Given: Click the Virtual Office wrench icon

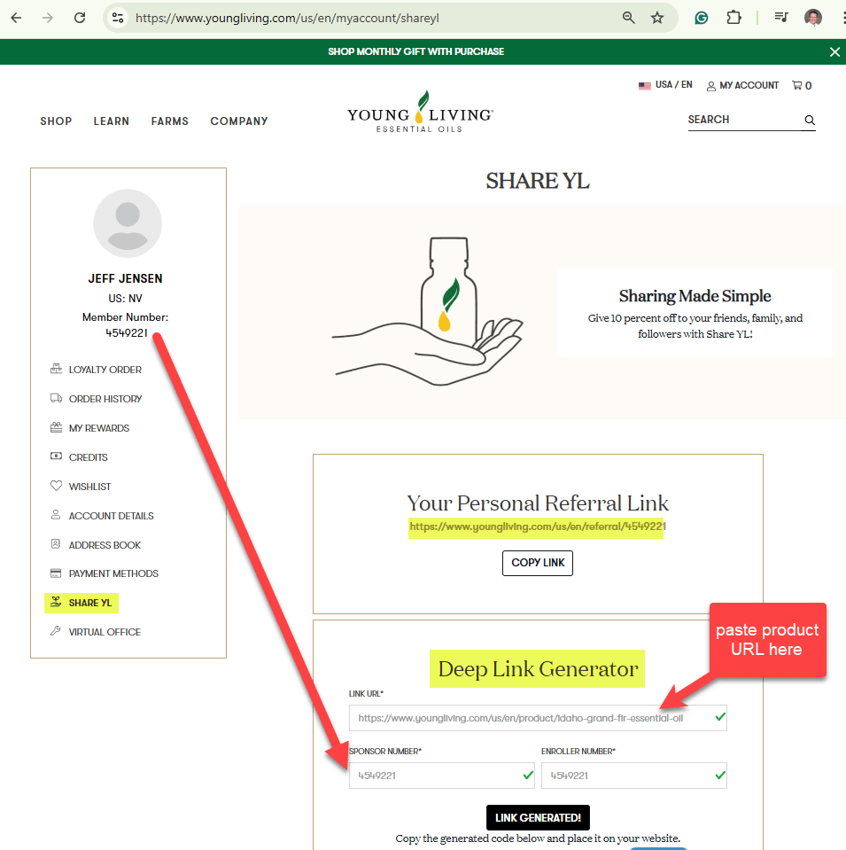Looking at the screenshot, I should (55, 631).
